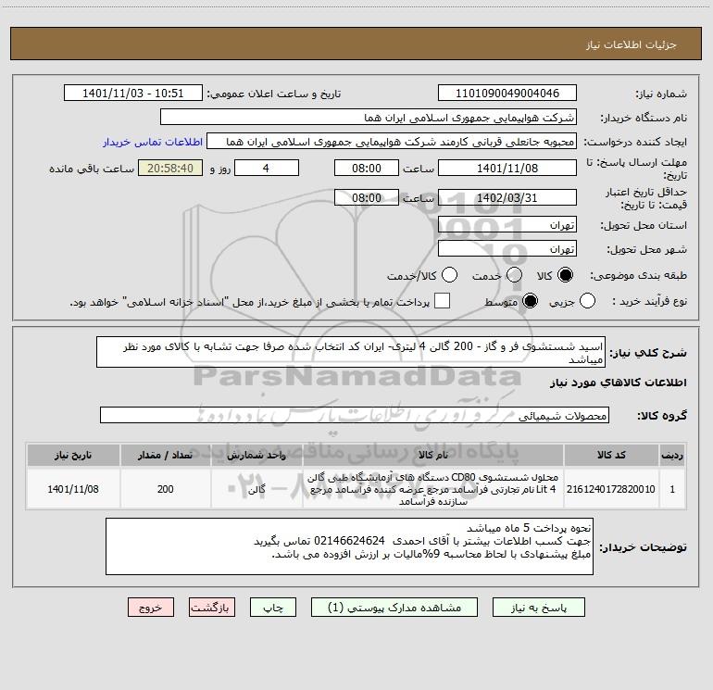The width and height of the screenshot is (713, 690).
Task: Choose the جزیی purchase type radio
Action: (x=587, y=301)
